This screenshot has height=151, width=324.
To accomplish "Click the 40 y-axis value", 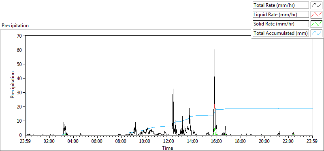I will (19, 78).
